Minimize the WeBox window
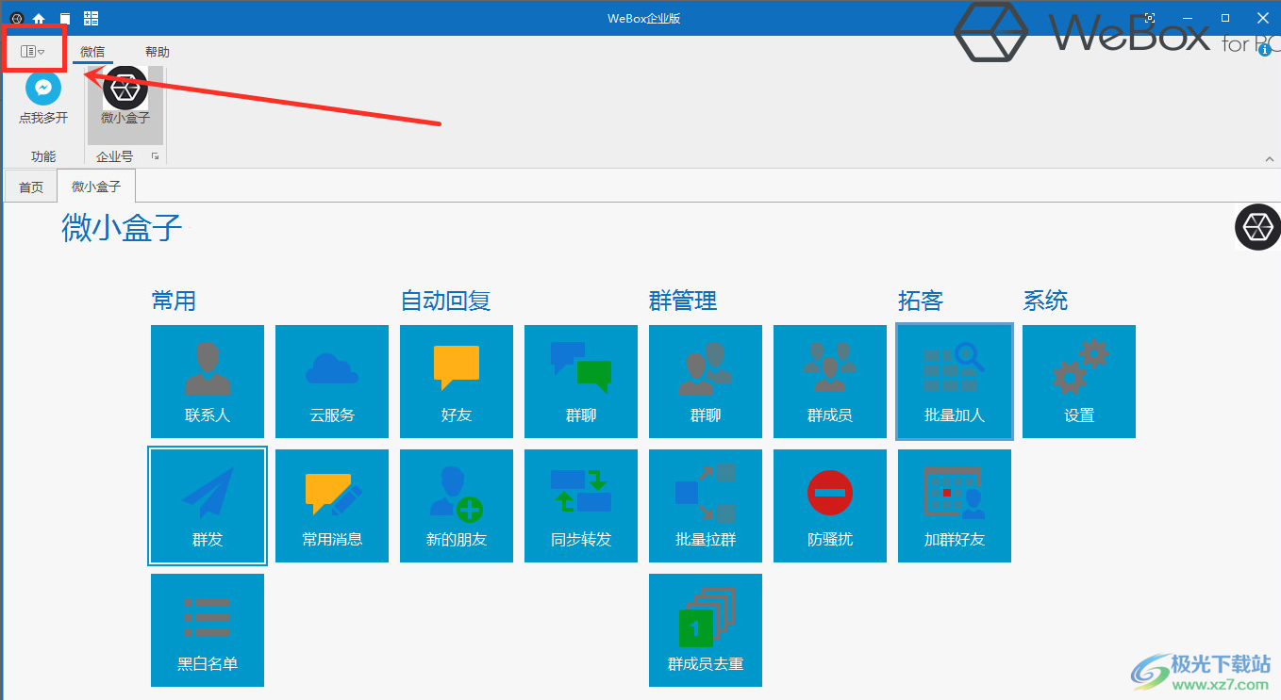The height and width of the screenshot is (700, 1281). (1188, 18)
